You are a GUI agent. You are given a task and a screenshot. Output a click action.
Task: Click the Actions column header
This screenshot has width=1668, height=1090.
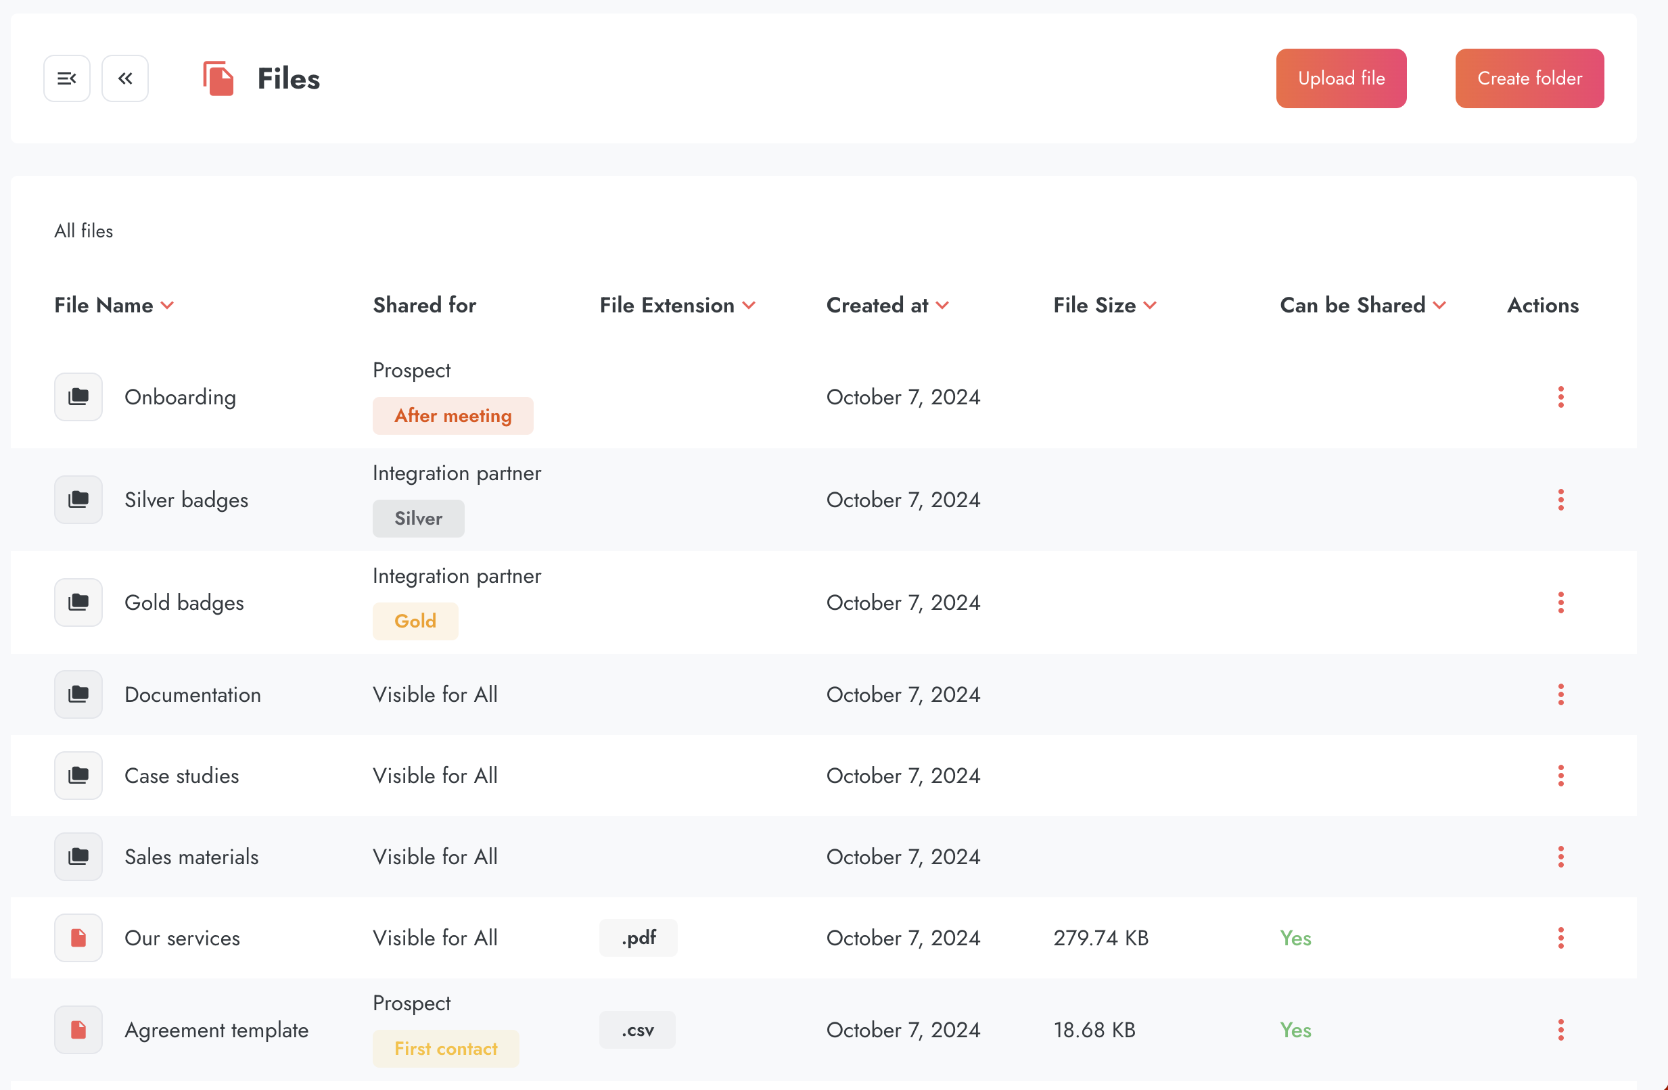coord(1543,306)
